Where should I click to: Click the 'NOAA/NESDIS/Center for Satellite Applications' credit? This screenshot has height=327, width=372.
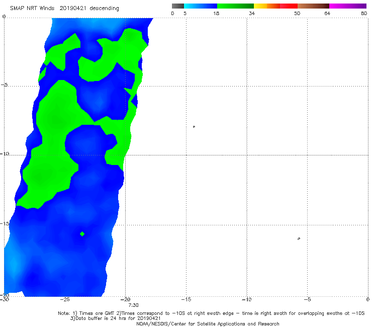(208, 324)
